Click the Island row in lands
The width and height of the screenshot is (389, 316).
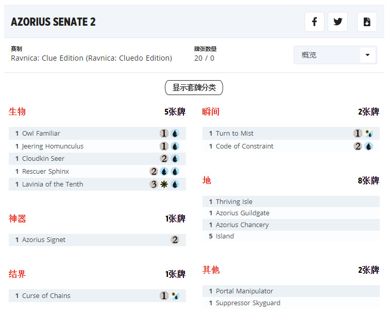click(225, 236)
